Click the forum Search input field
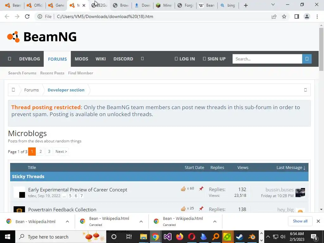 coord(267,59)
